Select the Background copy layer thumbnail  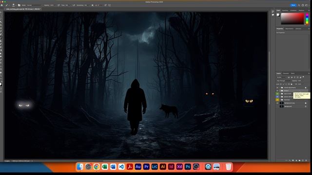[x=282, y=103]
